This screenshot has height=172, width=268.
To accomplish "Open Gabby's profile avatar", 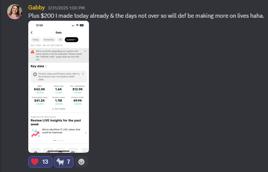I will (x=15, y=12).
